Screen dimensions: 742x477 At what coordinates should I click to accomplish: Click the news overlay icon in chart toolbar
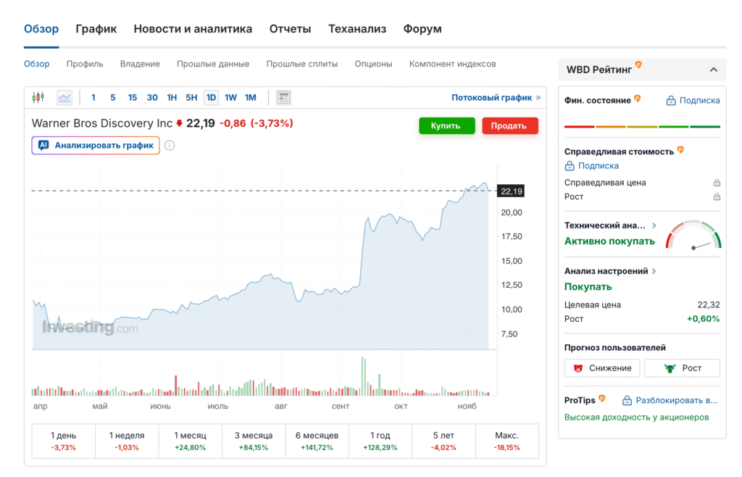click(283, 97)
